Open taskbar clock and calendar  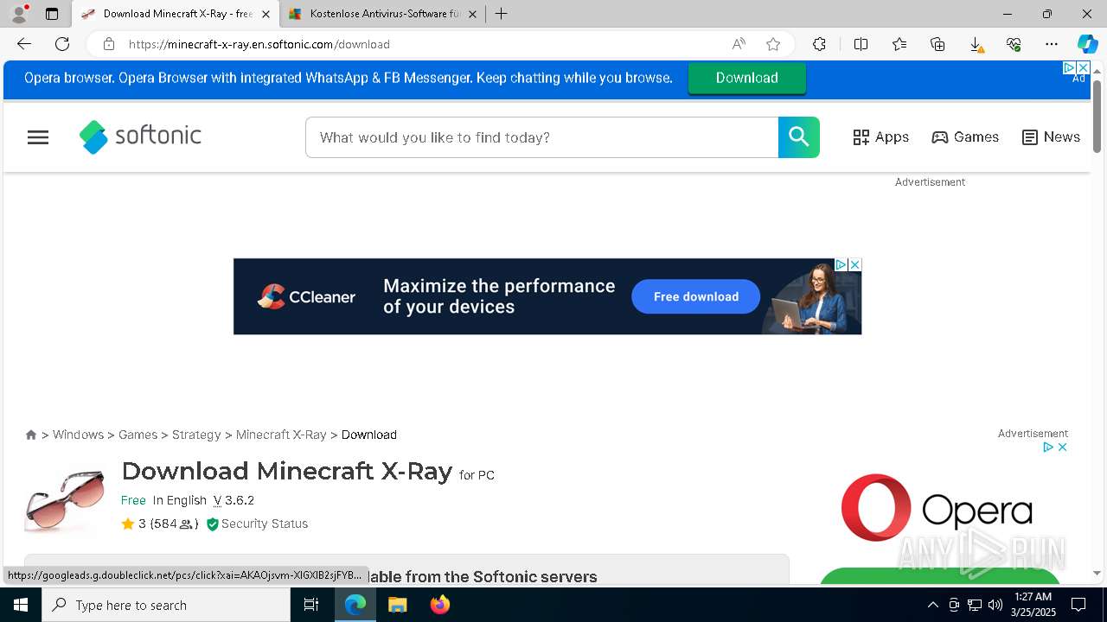point(1033,605)
